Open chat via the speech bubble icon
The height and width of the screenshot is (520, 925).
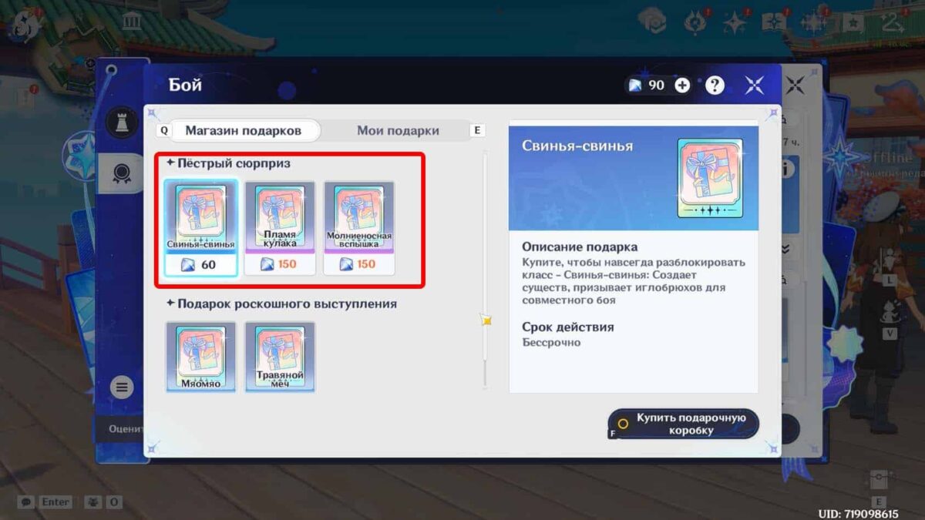coord(25,502)
